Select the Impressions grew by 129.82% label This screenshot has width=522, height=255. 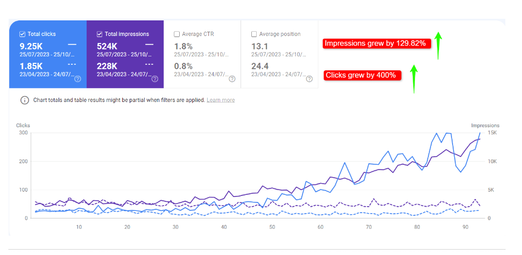[377, 43]
